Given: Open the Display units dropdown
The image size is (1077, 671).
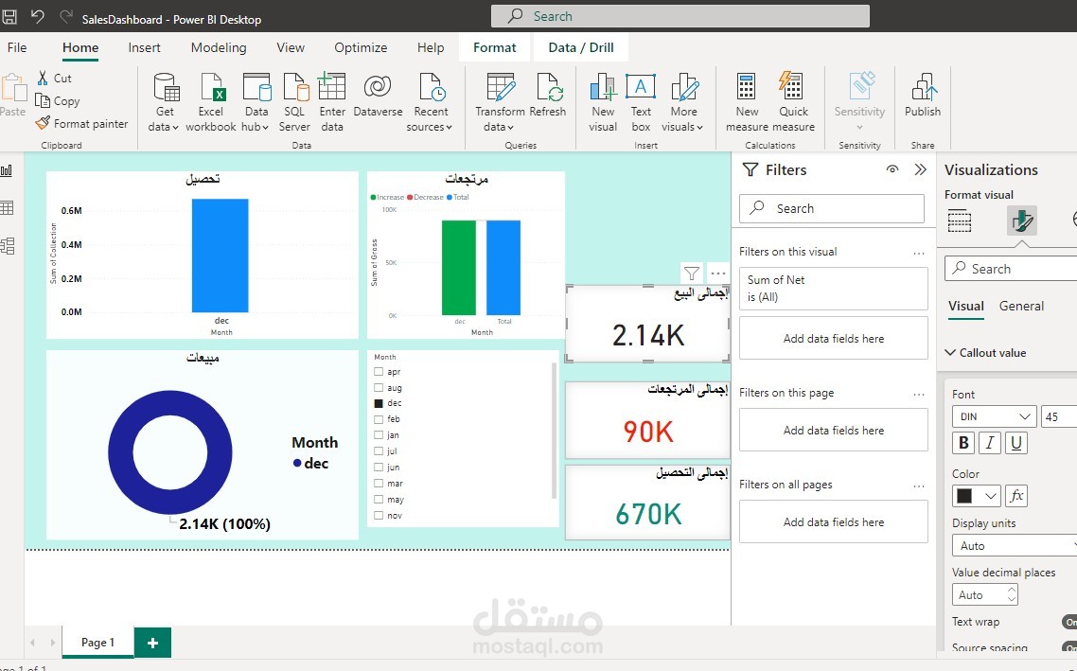Looking at the screenshot, I should coord(1013,545).
